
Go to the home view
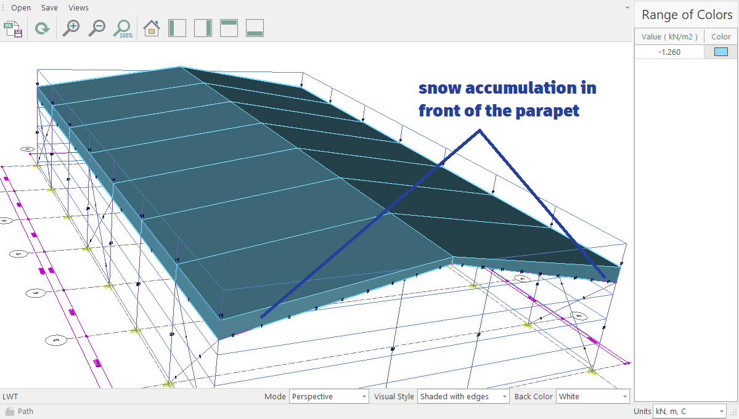coord(152,28)
